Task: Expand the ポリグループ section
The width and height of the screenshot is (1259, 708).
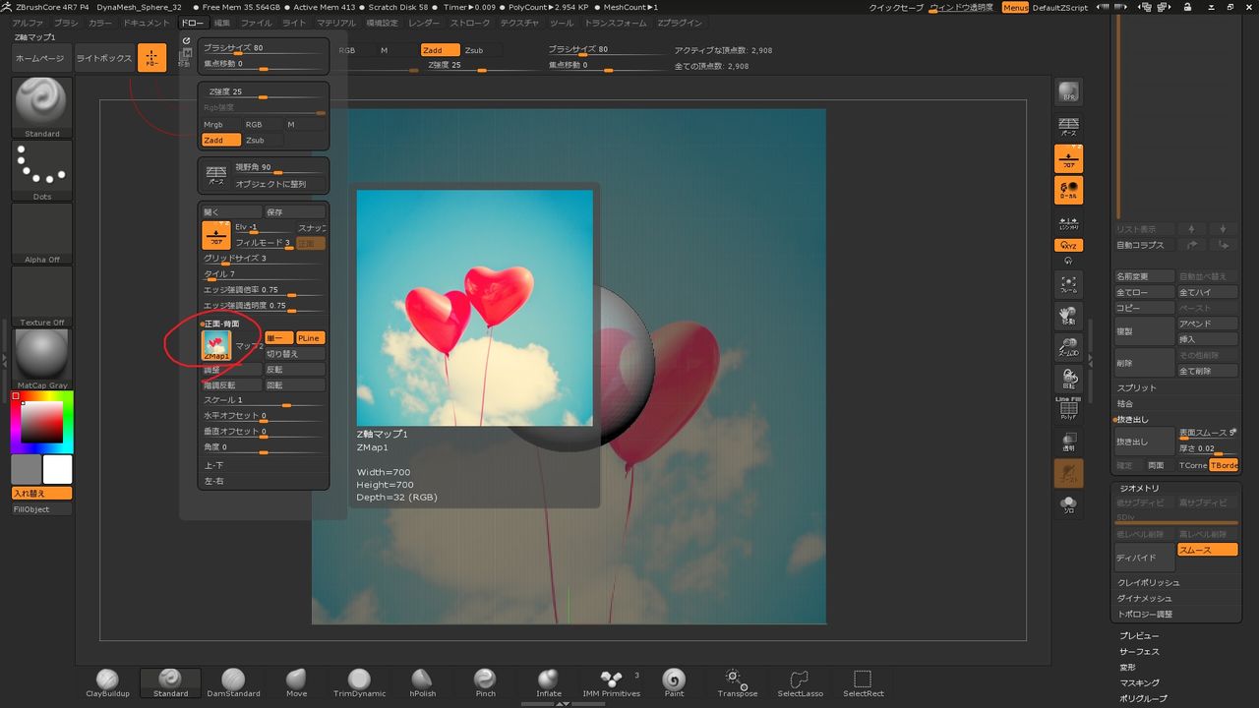Action: 1143,699
